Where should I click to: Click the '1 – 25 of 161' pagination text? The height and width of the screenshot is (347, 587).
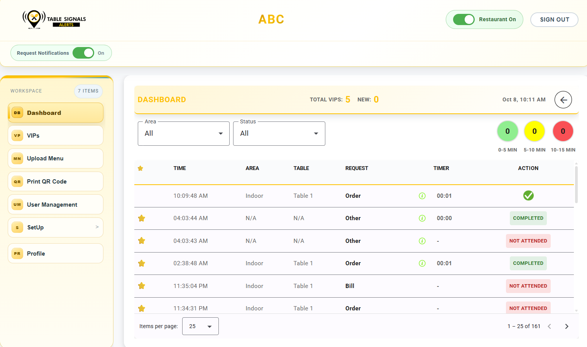524,327
